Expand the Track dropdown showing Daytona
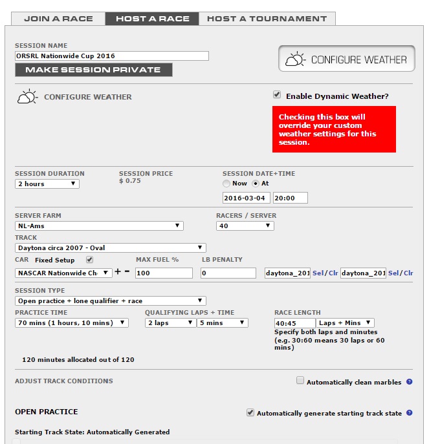This screenshot has height=444, width=429. pyautogui.click(x=110, y=248)
